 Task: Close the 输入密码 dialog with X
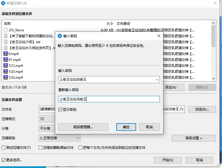click(159, 36)
